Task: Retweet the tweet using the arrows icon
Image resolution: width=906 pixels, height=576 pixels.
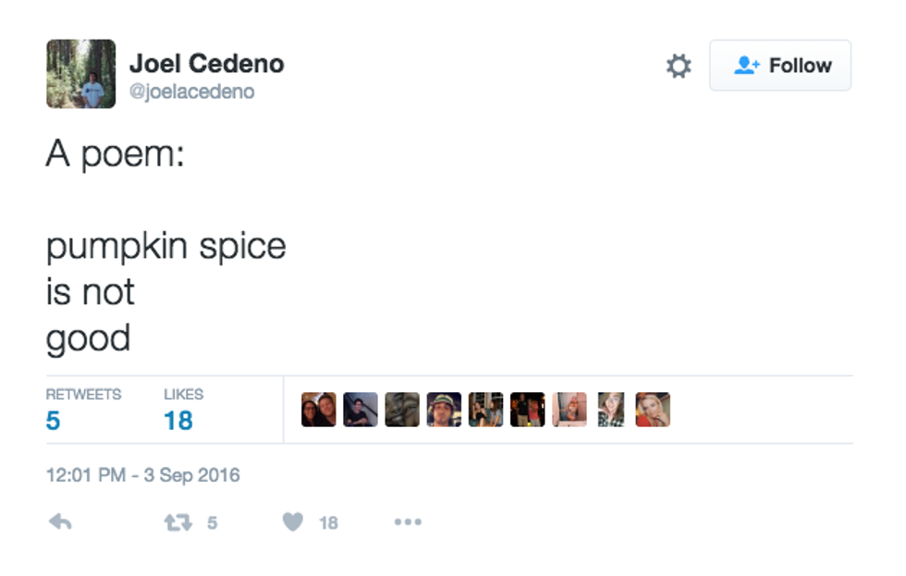Action: point(176,522)
